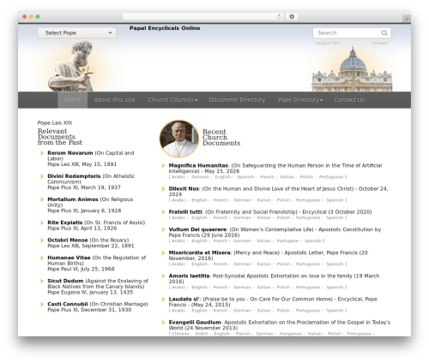Open the Sicut Dudum document
Viewport: 429px width, 362px height.
[x=65, y=282]
